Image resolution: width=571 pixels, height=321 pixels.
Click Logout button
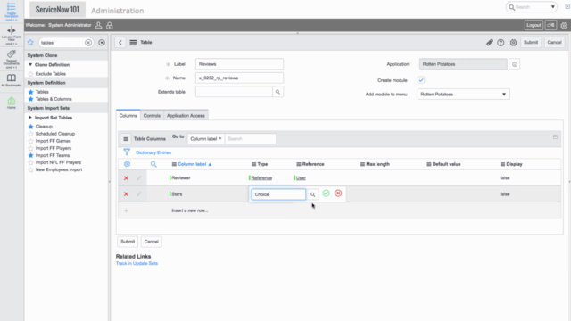coord(534,25)
